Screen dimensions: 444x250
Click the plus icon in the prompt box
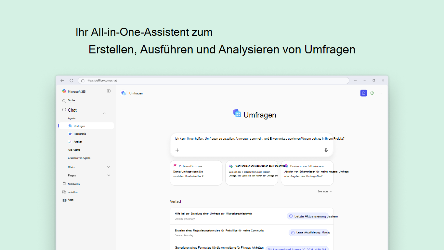[177, 150]
